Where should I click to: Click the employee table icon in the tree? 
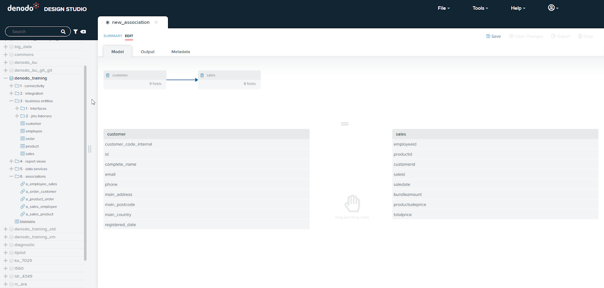tap(23, 131)
